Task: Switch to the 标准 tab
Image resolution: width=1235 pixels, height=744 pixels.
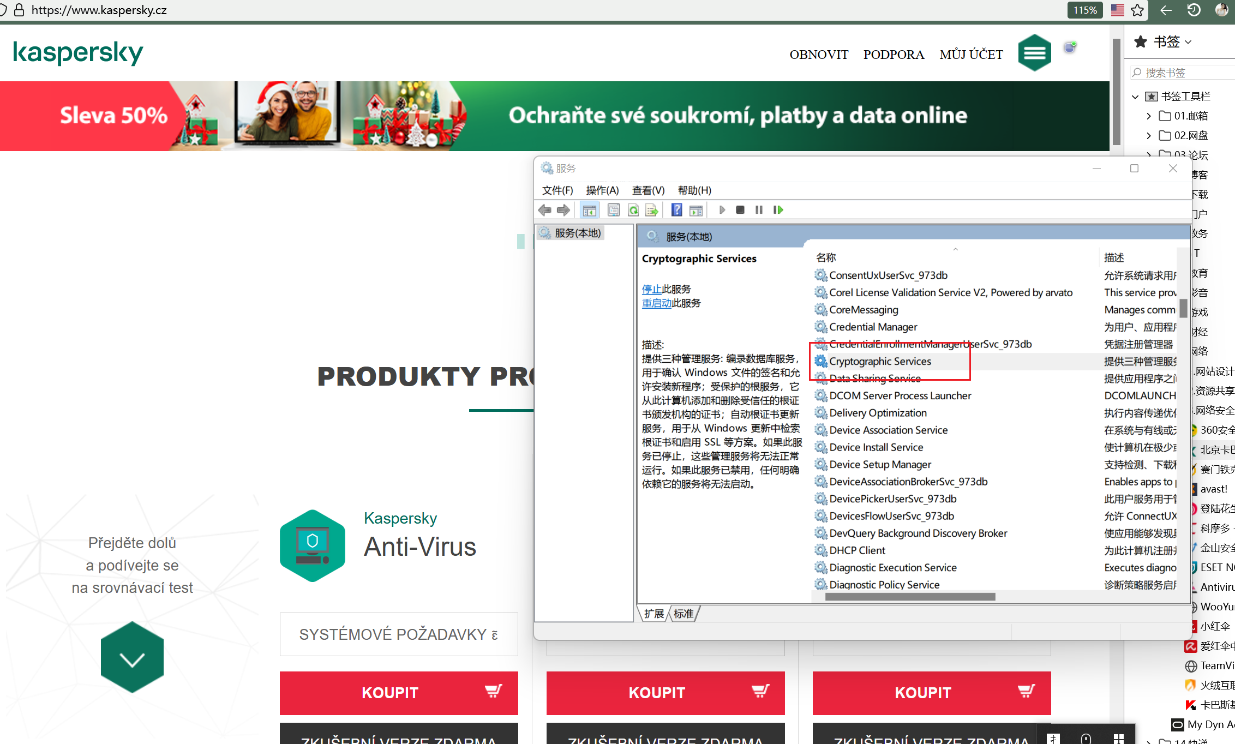Action: [684, 614]
